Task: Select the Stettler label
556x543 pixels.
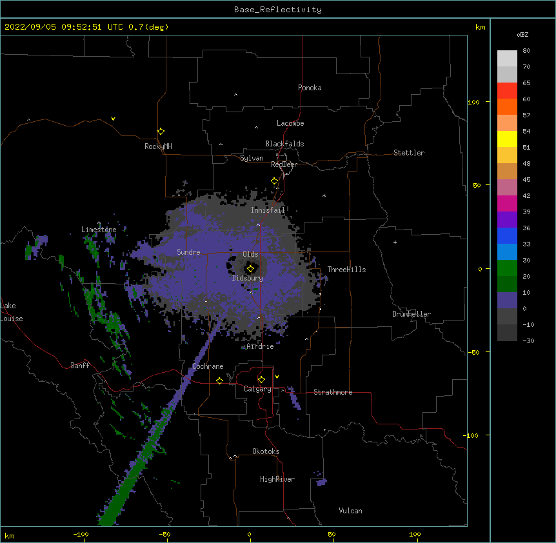Action: tap(409, 153)
